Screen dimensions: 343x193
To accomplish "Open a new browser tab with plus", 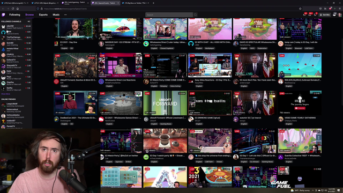I will coord(153,3).
